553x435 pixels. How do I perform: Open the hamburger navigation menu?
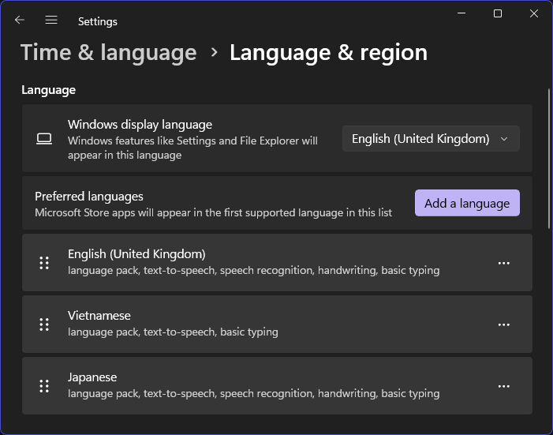(x=51, y=21)
